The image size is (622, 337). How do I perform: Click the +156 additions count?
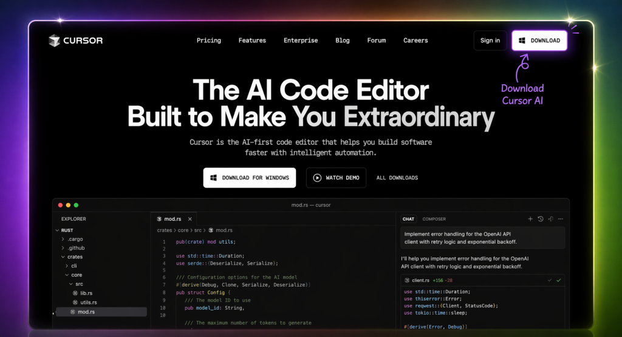438,281
